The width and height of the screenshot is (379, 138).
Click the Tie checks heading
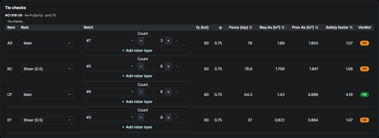pyautogui.click(x=15, y=8)
